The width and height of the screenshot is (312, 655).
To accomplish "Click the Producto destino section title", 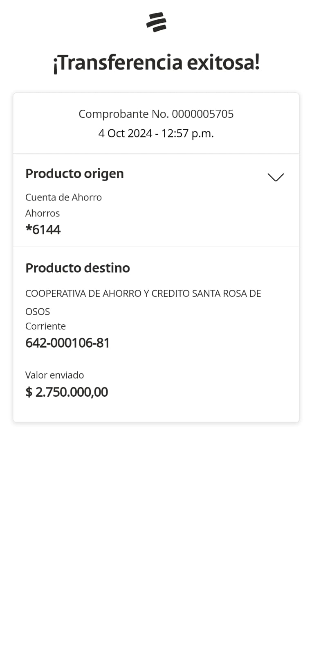I will coord(78,268).
